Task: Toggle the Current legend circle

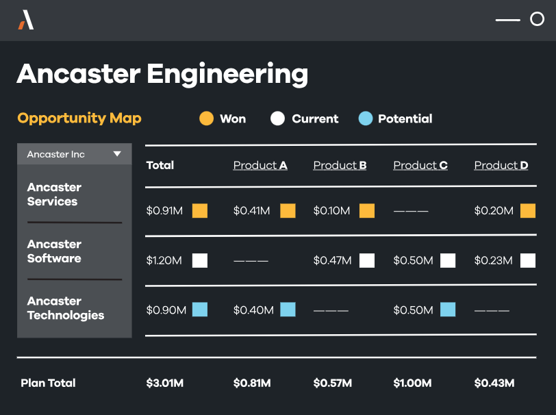Action: point(277,118)
